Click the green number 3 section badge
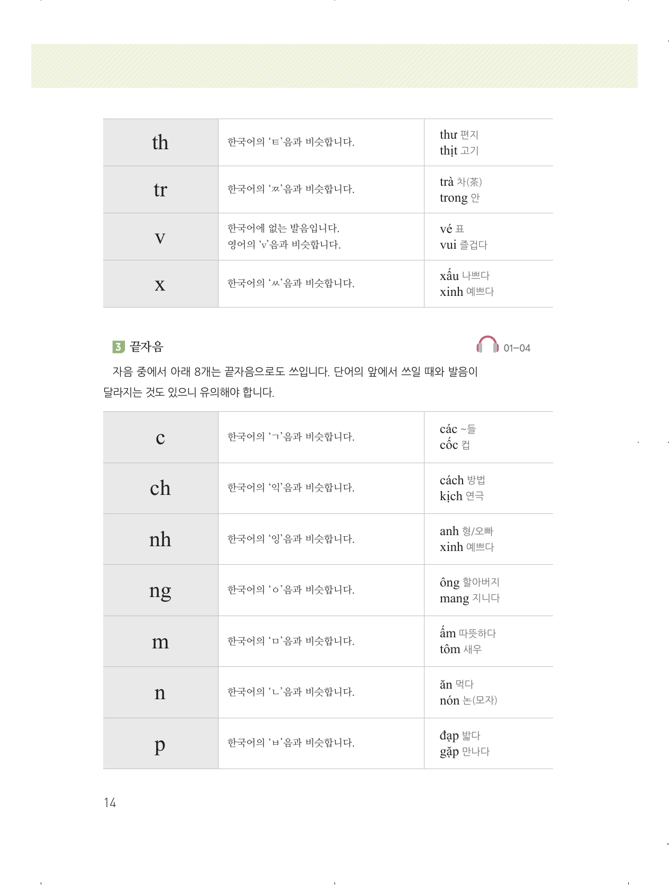 pyautogui.click(x=119, y=347)
